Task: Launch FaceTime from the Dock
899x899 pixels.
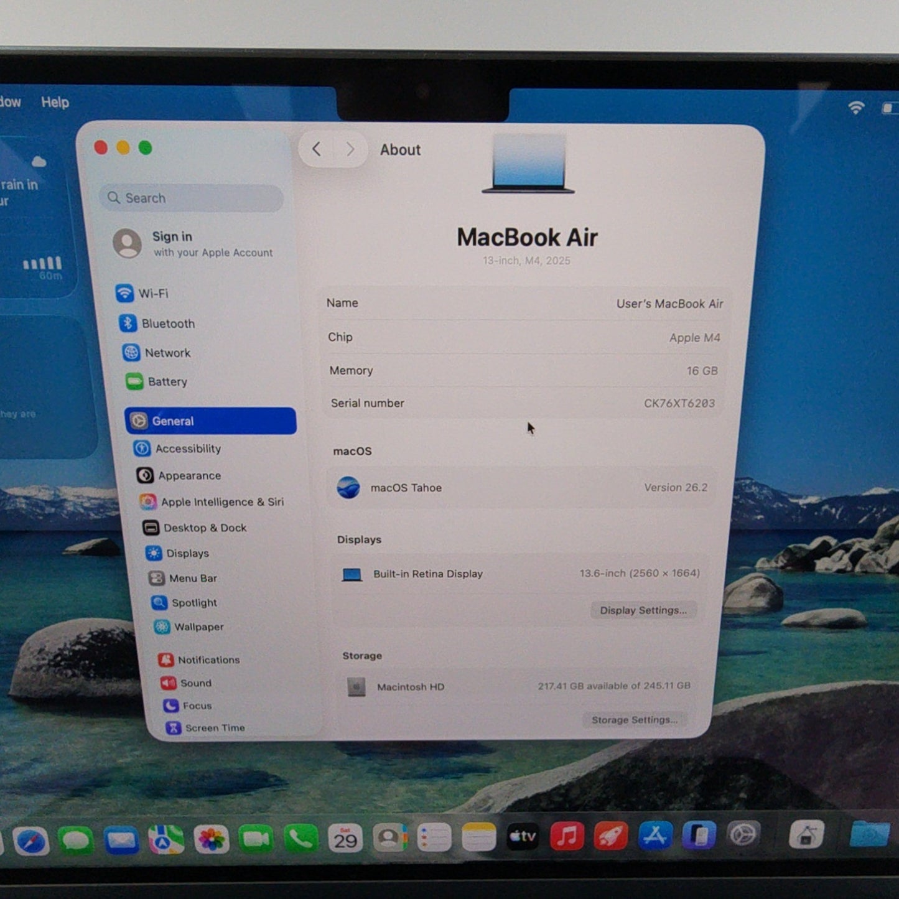Action: [256, 839]
